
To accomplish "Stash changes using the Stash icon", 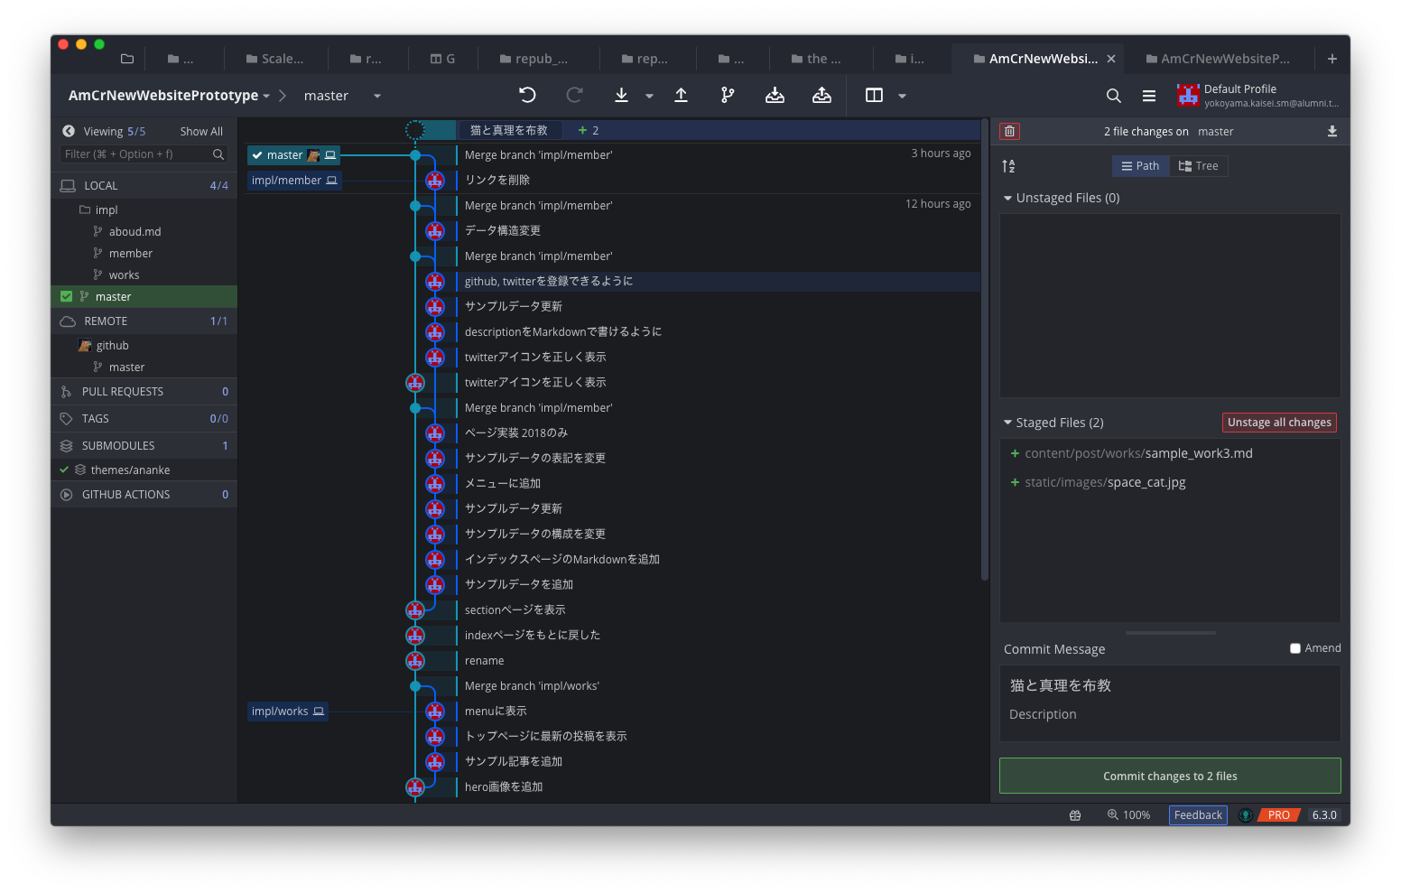I will tap(775, 95).
